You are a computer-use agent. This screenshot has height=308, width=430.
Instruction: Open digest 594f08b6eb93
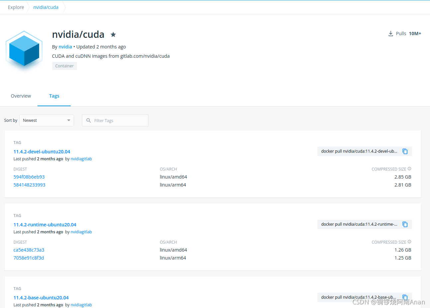pyautogui.click(x=29, y=177)
